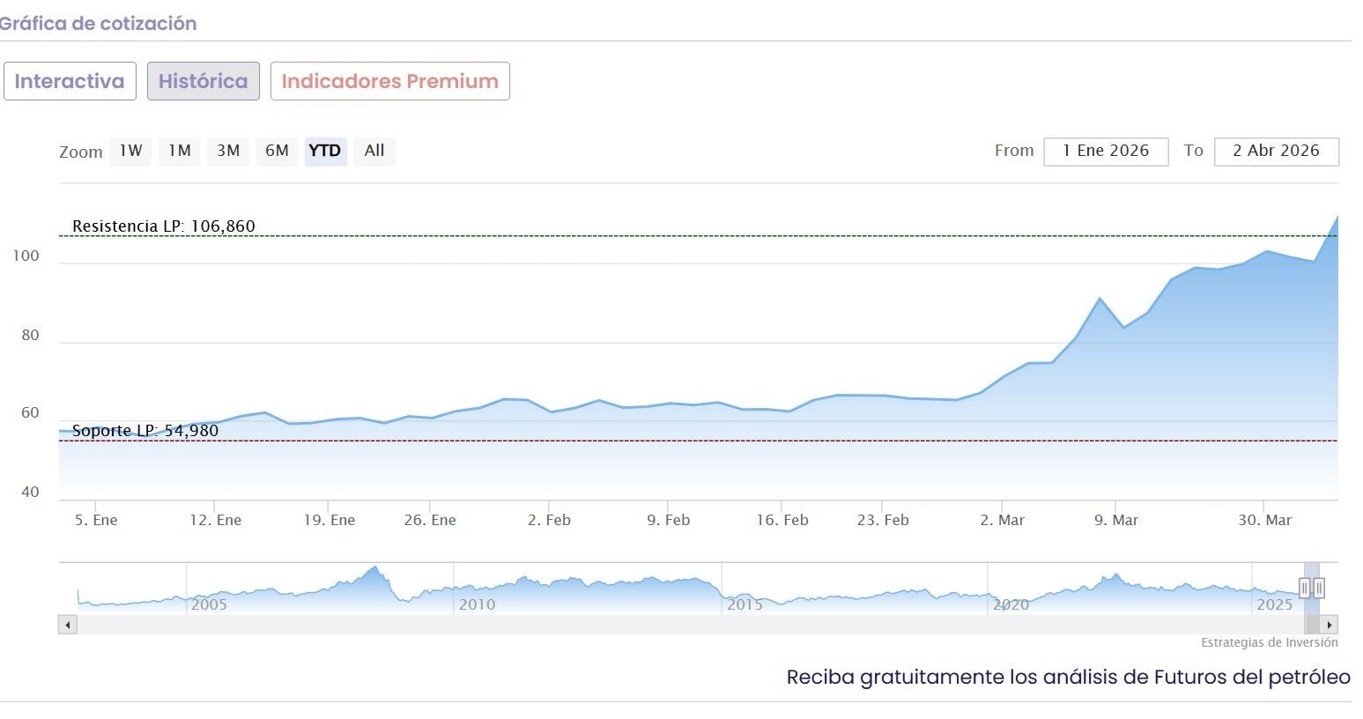
Task: Switch to the Interactiva chart tab
Action: pos(70,81)
